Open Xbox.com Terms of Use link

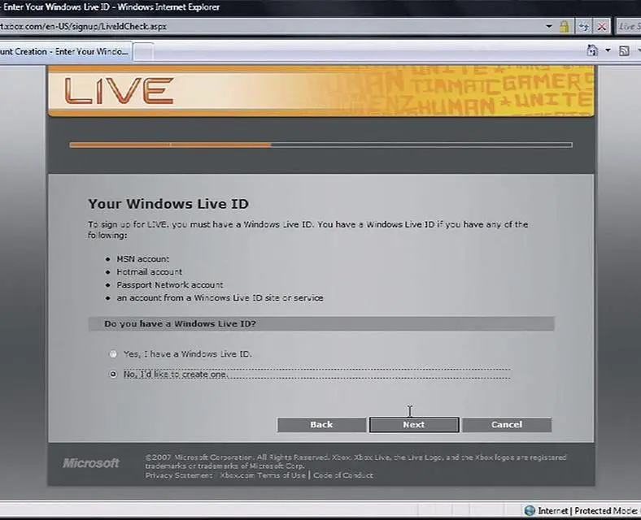pyautogui.click(x=263, y=475)
